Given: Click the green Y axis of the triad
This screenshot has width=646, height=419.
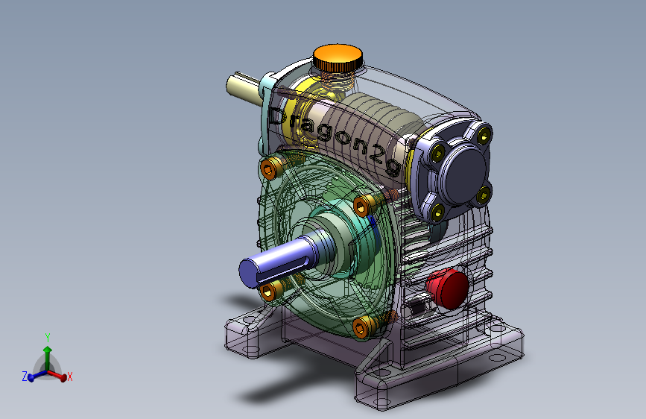Looking at the screenshot, I should (x=48, y=358).
